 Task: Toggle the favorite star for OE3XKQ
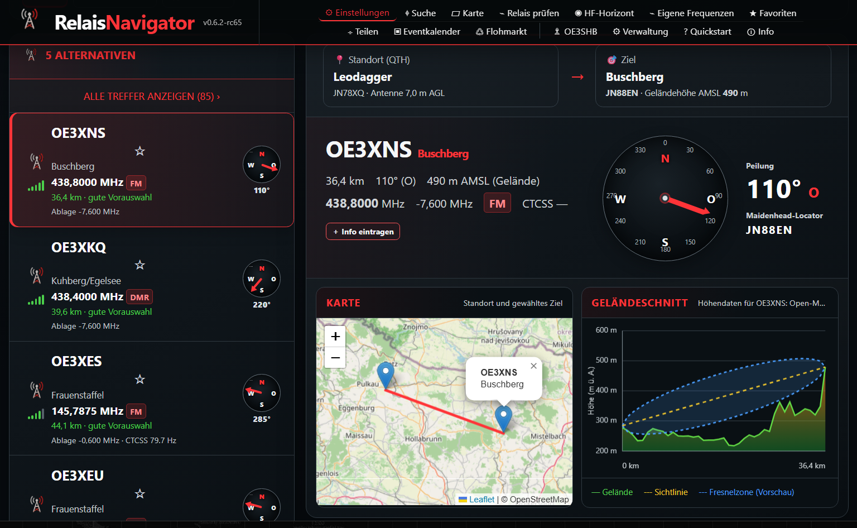(x=140, y=265)
